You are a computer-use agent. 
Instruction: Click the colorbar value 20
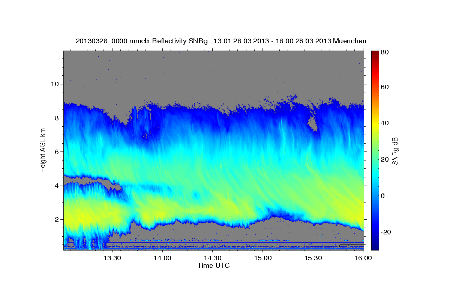coord(385,160)
